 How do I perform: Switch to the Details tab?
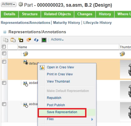tap(9, 14)
